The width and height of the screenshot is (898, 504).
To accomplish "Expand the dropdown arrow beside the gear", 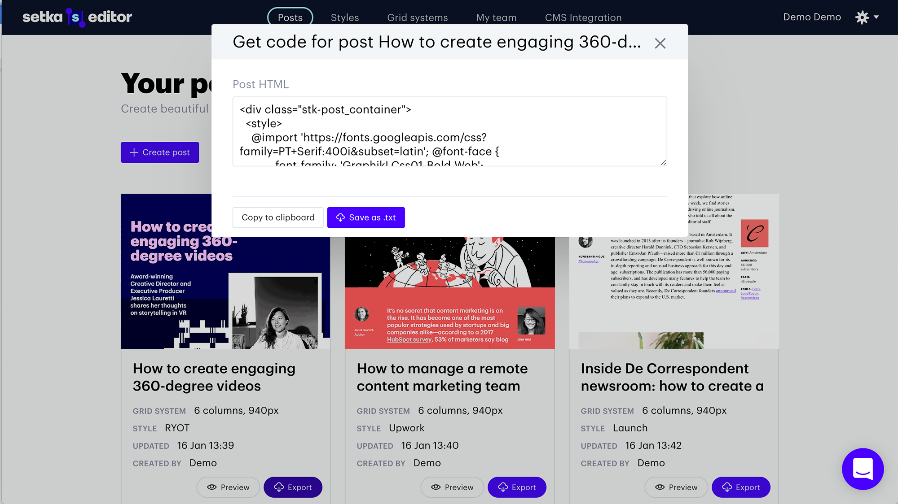I will (x=876, y=17).
